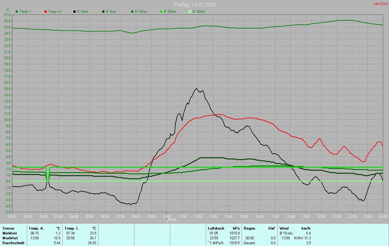This screenshot has height=246, width=389.
Task: Click the Durchschnitt row label
Action: click(13, 243)
